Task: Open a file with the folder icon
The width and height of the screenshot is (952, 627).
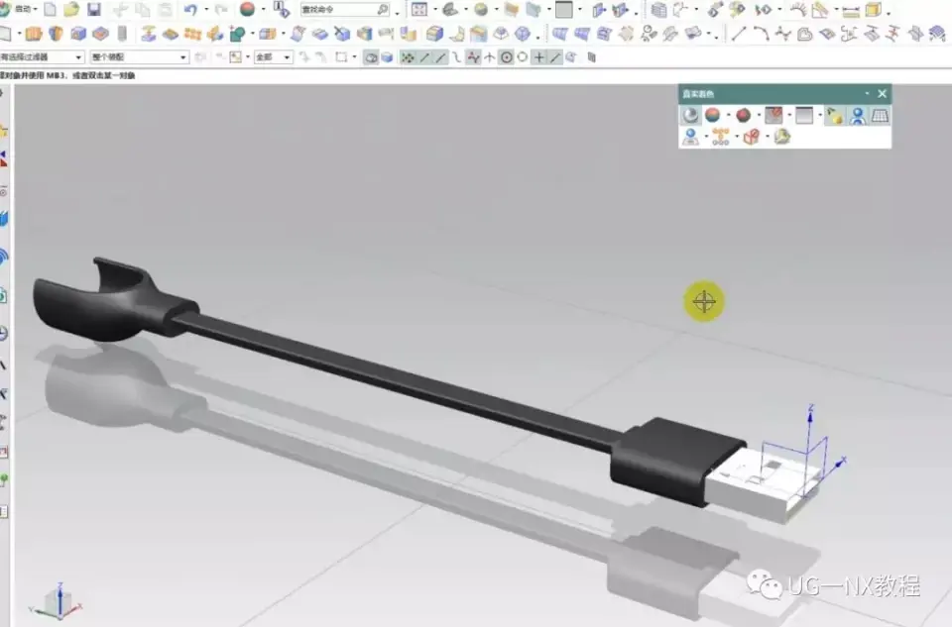Action: (x=71, y=9)
